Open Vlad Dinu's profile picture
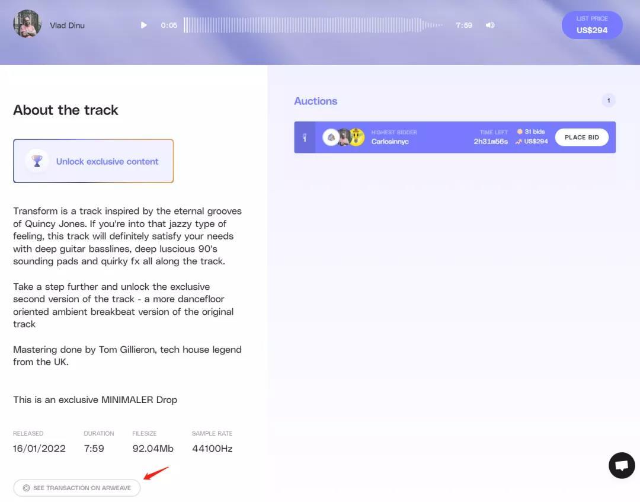This screenshot has height=502, width=640. (x=27, y=25)
